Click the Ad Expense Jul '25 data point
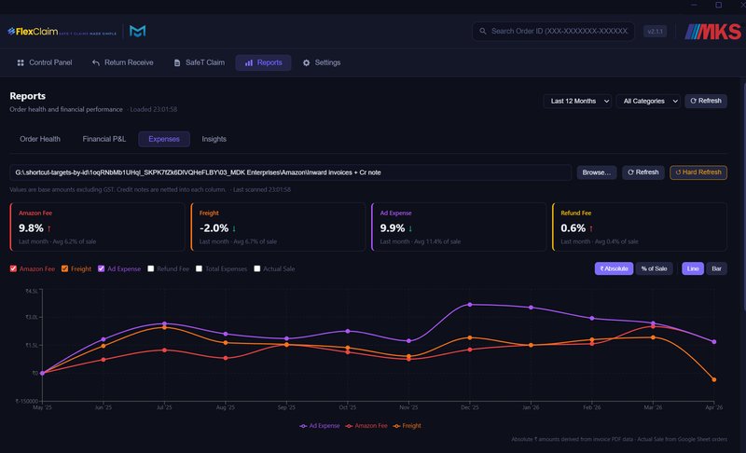Image resolution: width=746 pixels, height=453 pixels. point(165,323)
